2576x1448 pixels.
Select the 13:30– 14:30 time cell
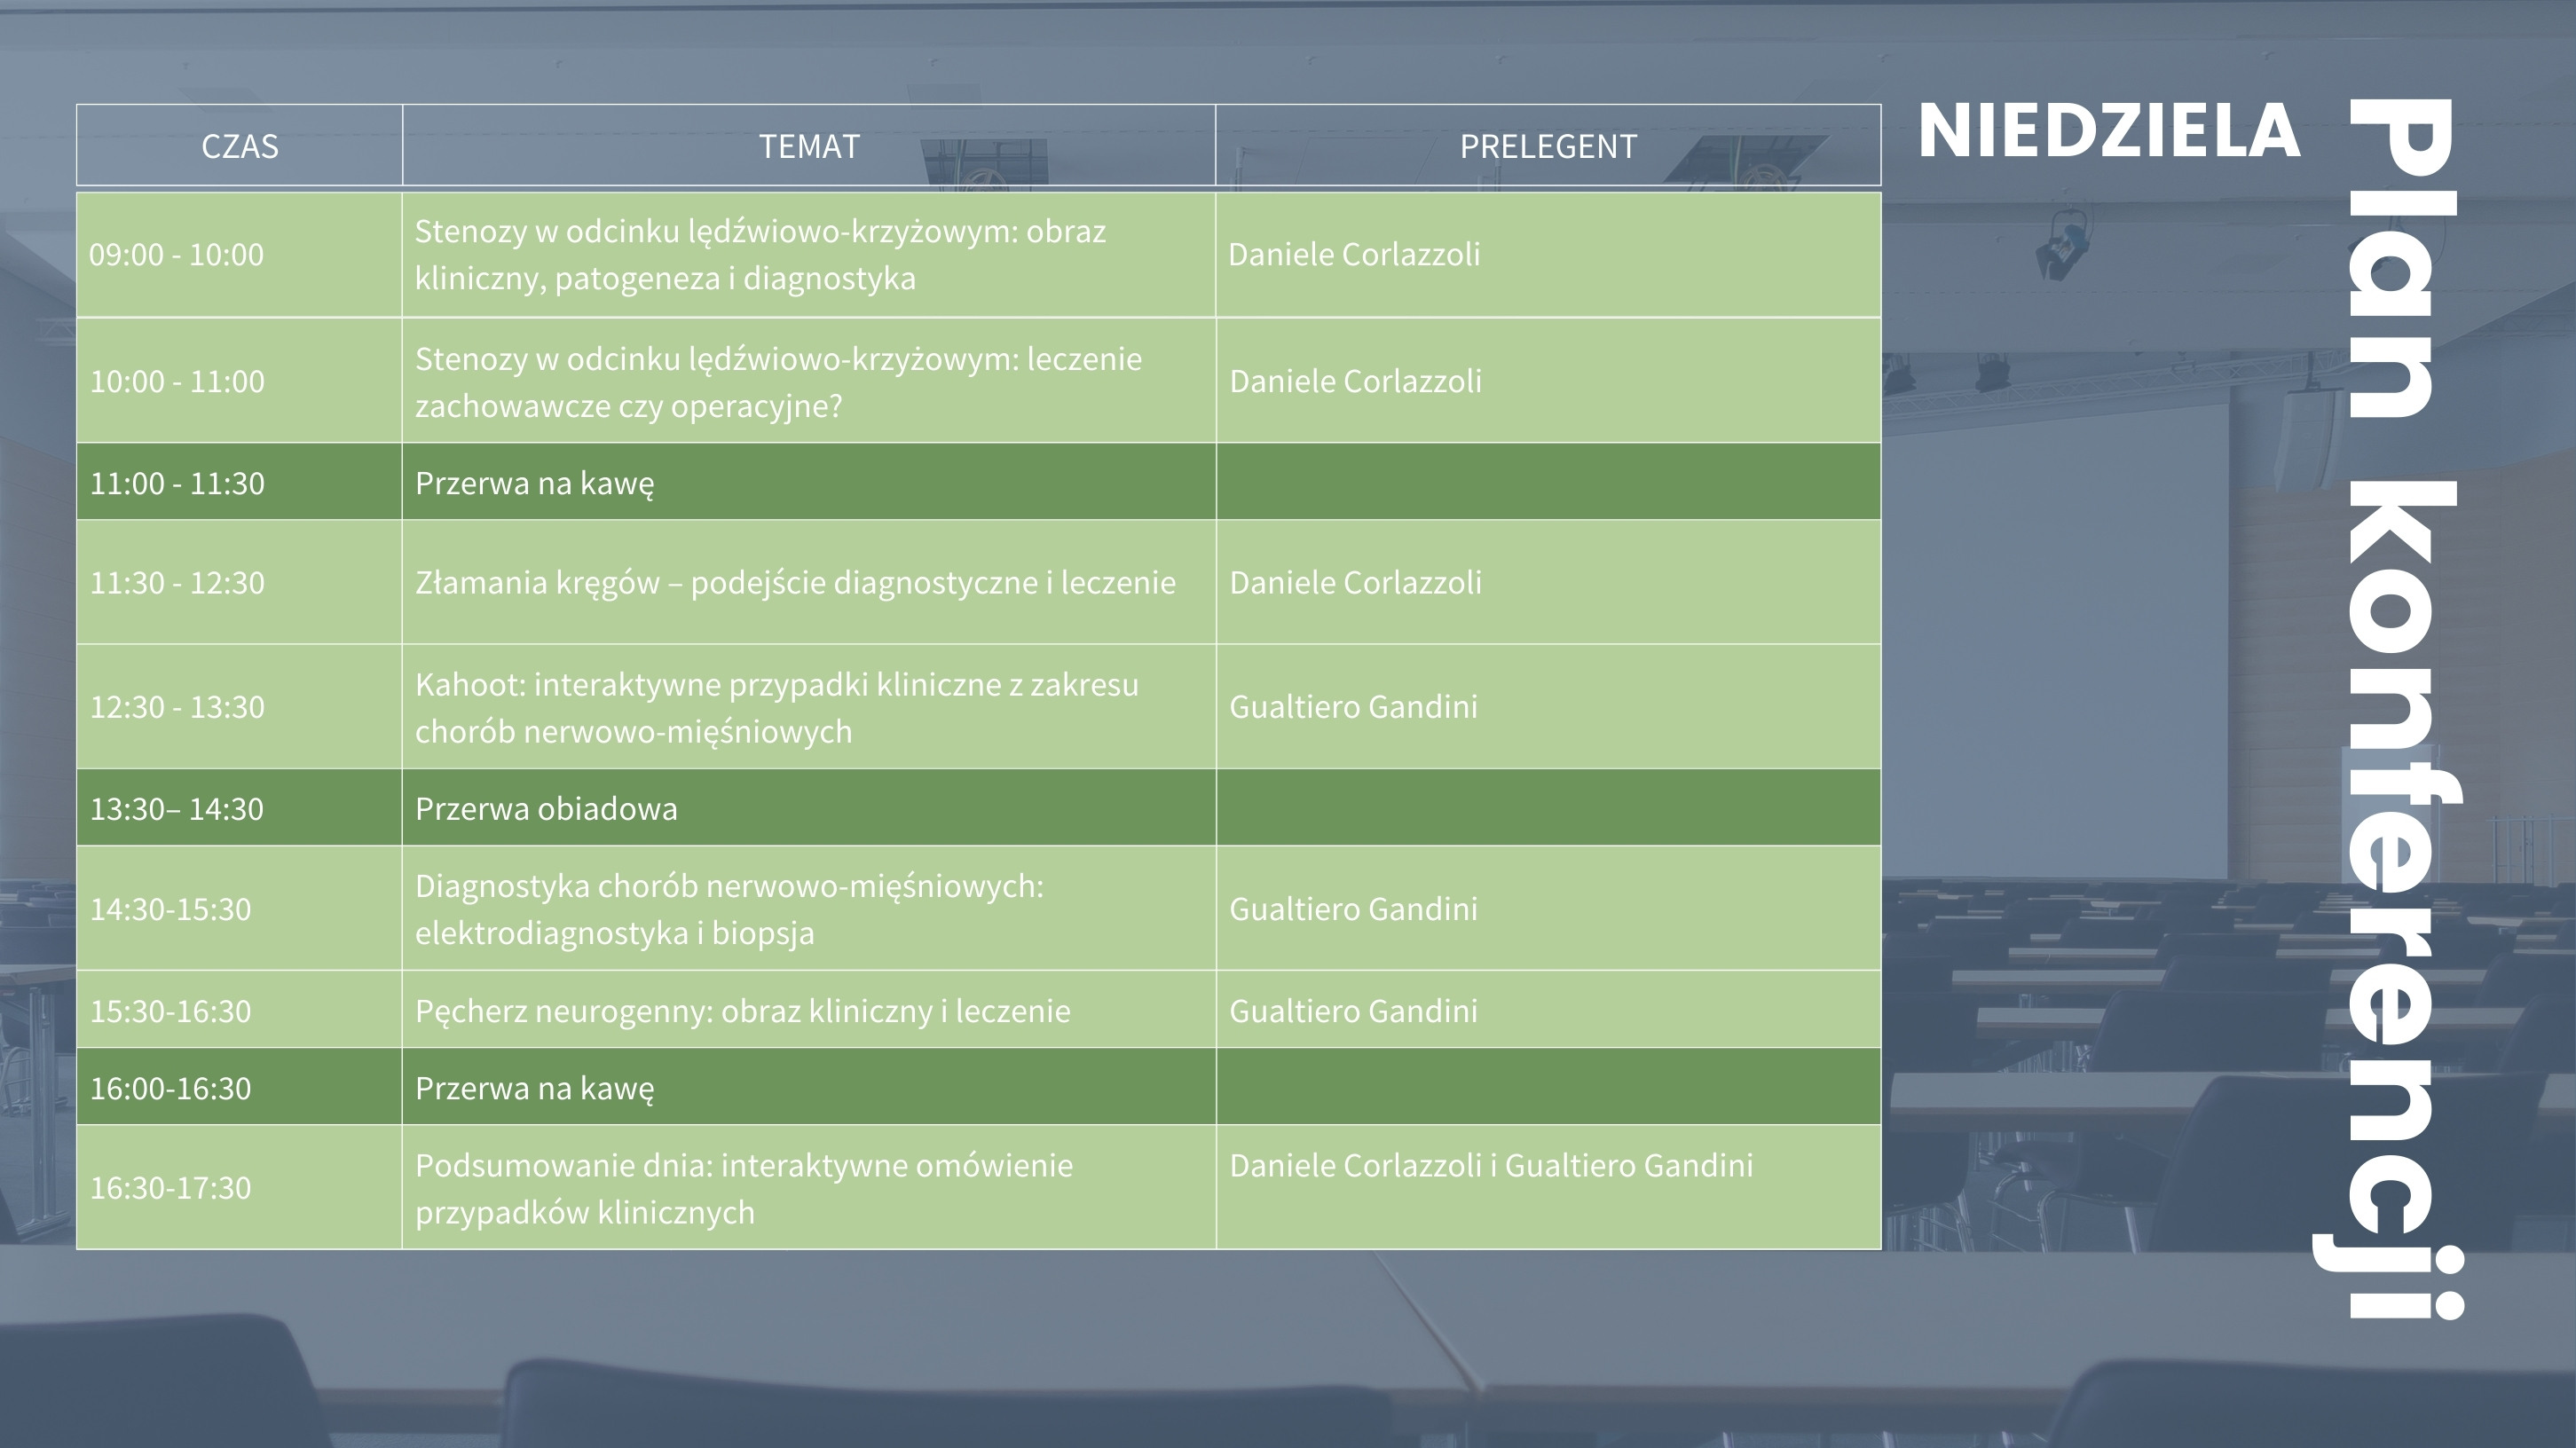[x=177, y=808]
